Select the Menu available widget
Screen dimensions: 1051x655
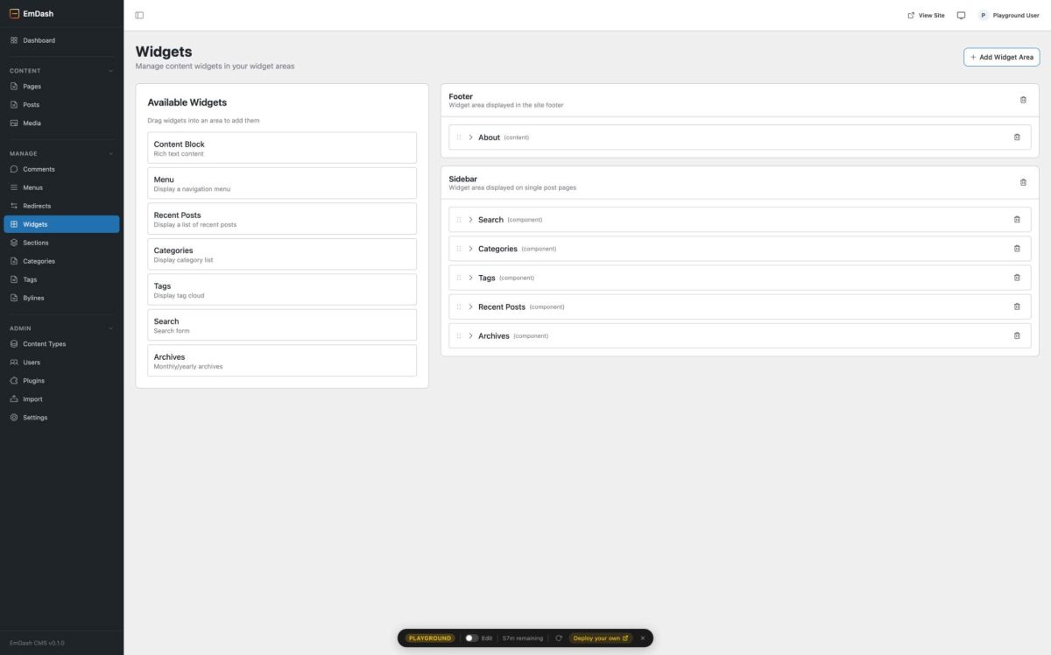(x=282, y=183)
